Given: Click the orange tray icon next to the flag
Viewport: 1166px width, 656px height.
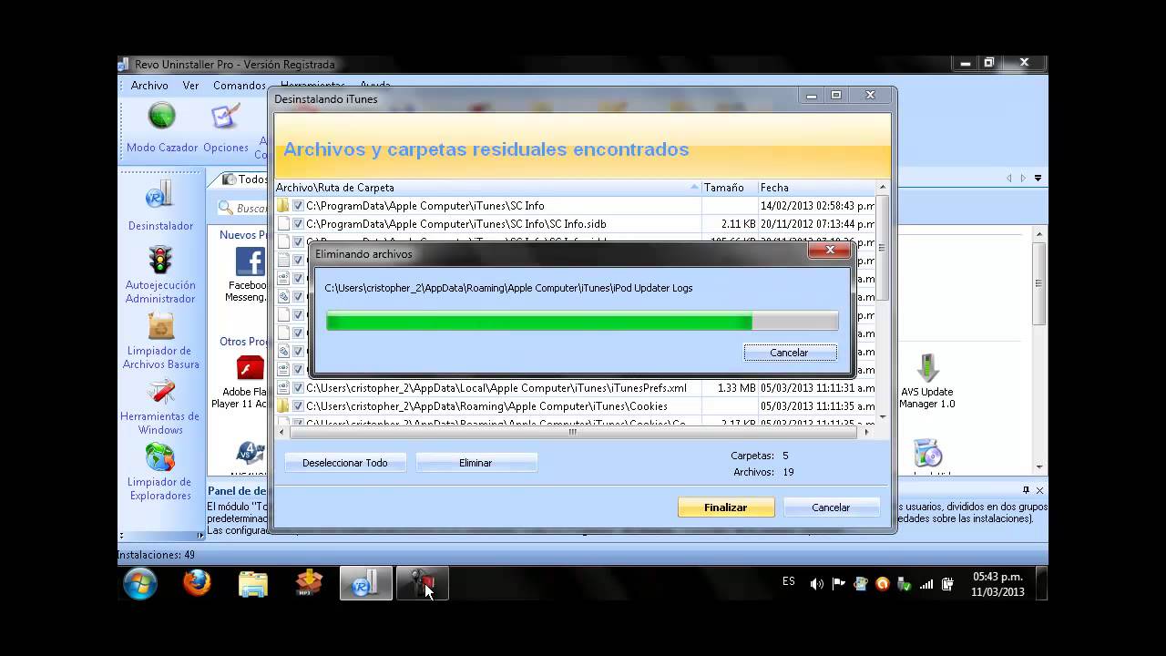Looking at the screenshot, I should [x=882, y=584].
